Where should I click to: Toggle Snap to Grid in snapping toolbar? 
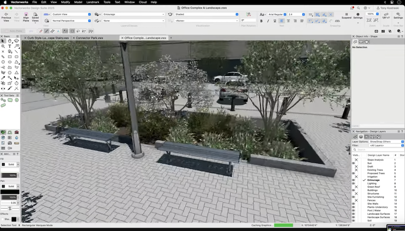click(311, 15)
